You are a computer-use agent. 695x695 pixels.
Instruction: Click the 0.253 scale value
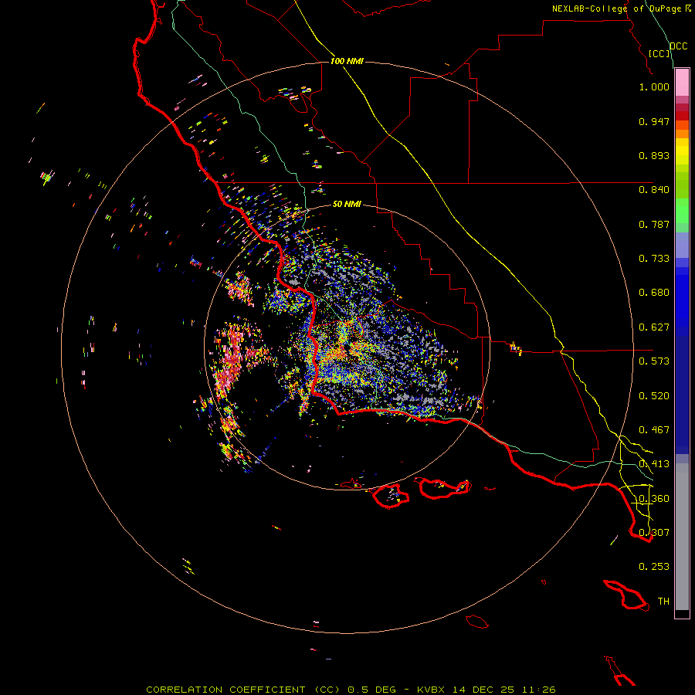coord(654,567)
